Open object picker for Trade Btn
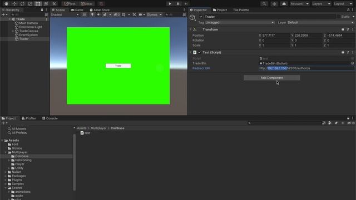 point(352,63)
